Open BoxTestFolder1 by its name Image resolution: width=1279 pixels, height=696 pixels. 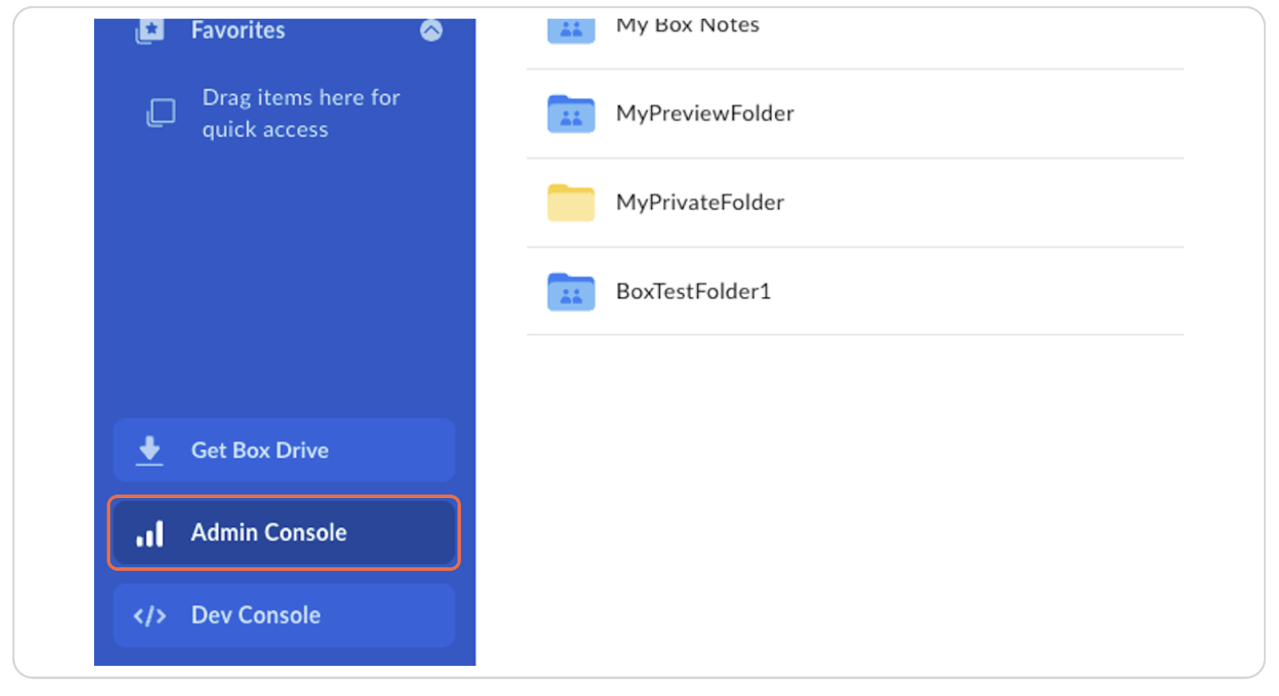coord(693,291)
